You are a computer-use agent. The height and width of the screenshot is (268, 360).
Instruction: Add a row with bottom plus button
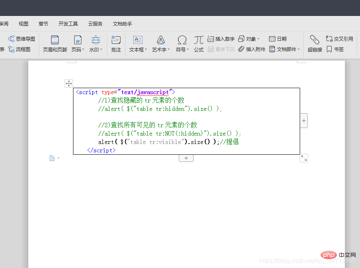coord(186,158)
